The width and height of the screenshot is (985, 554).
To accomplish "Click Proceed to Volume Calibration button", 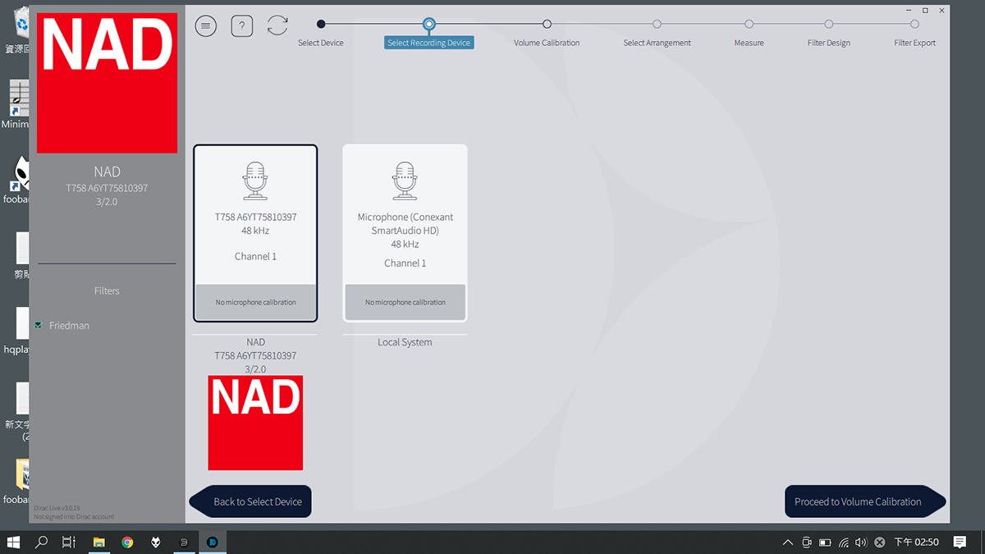I will [x=865, y=501].
